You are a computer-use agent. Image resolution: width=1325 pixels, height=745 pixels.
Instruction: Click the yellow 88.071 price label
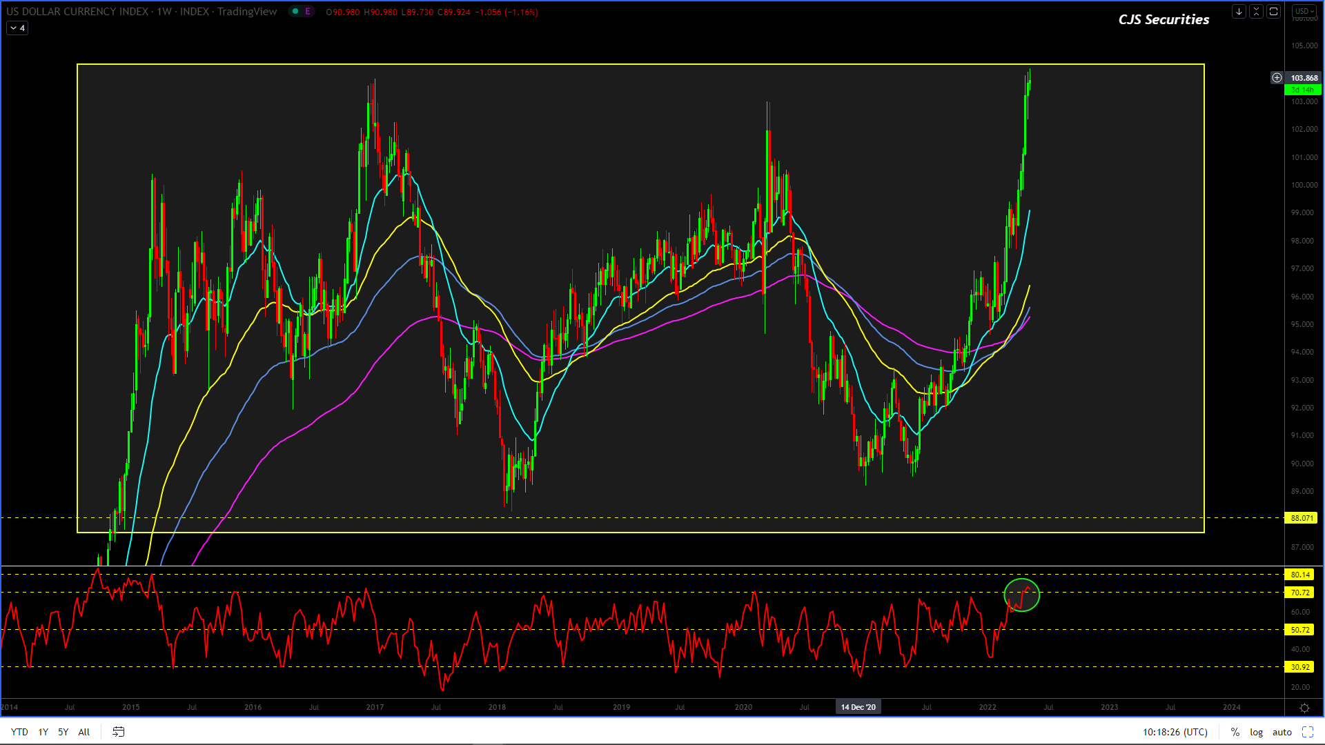(x=1301, y=518)
